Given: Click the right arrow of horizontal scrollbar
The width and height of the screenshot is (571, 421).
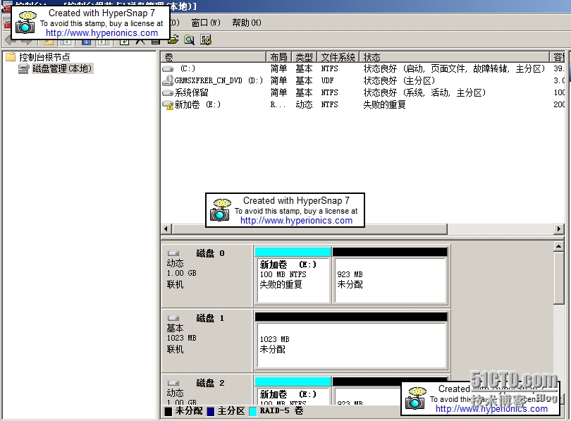Looking at the screenshot, I should (x=559, y=228).
